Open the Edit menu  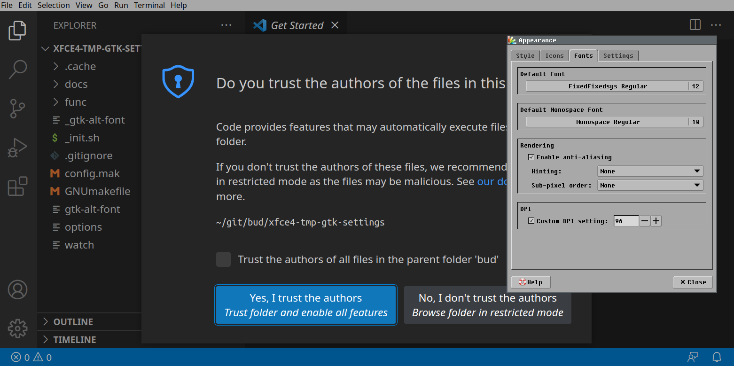point(25,5)
